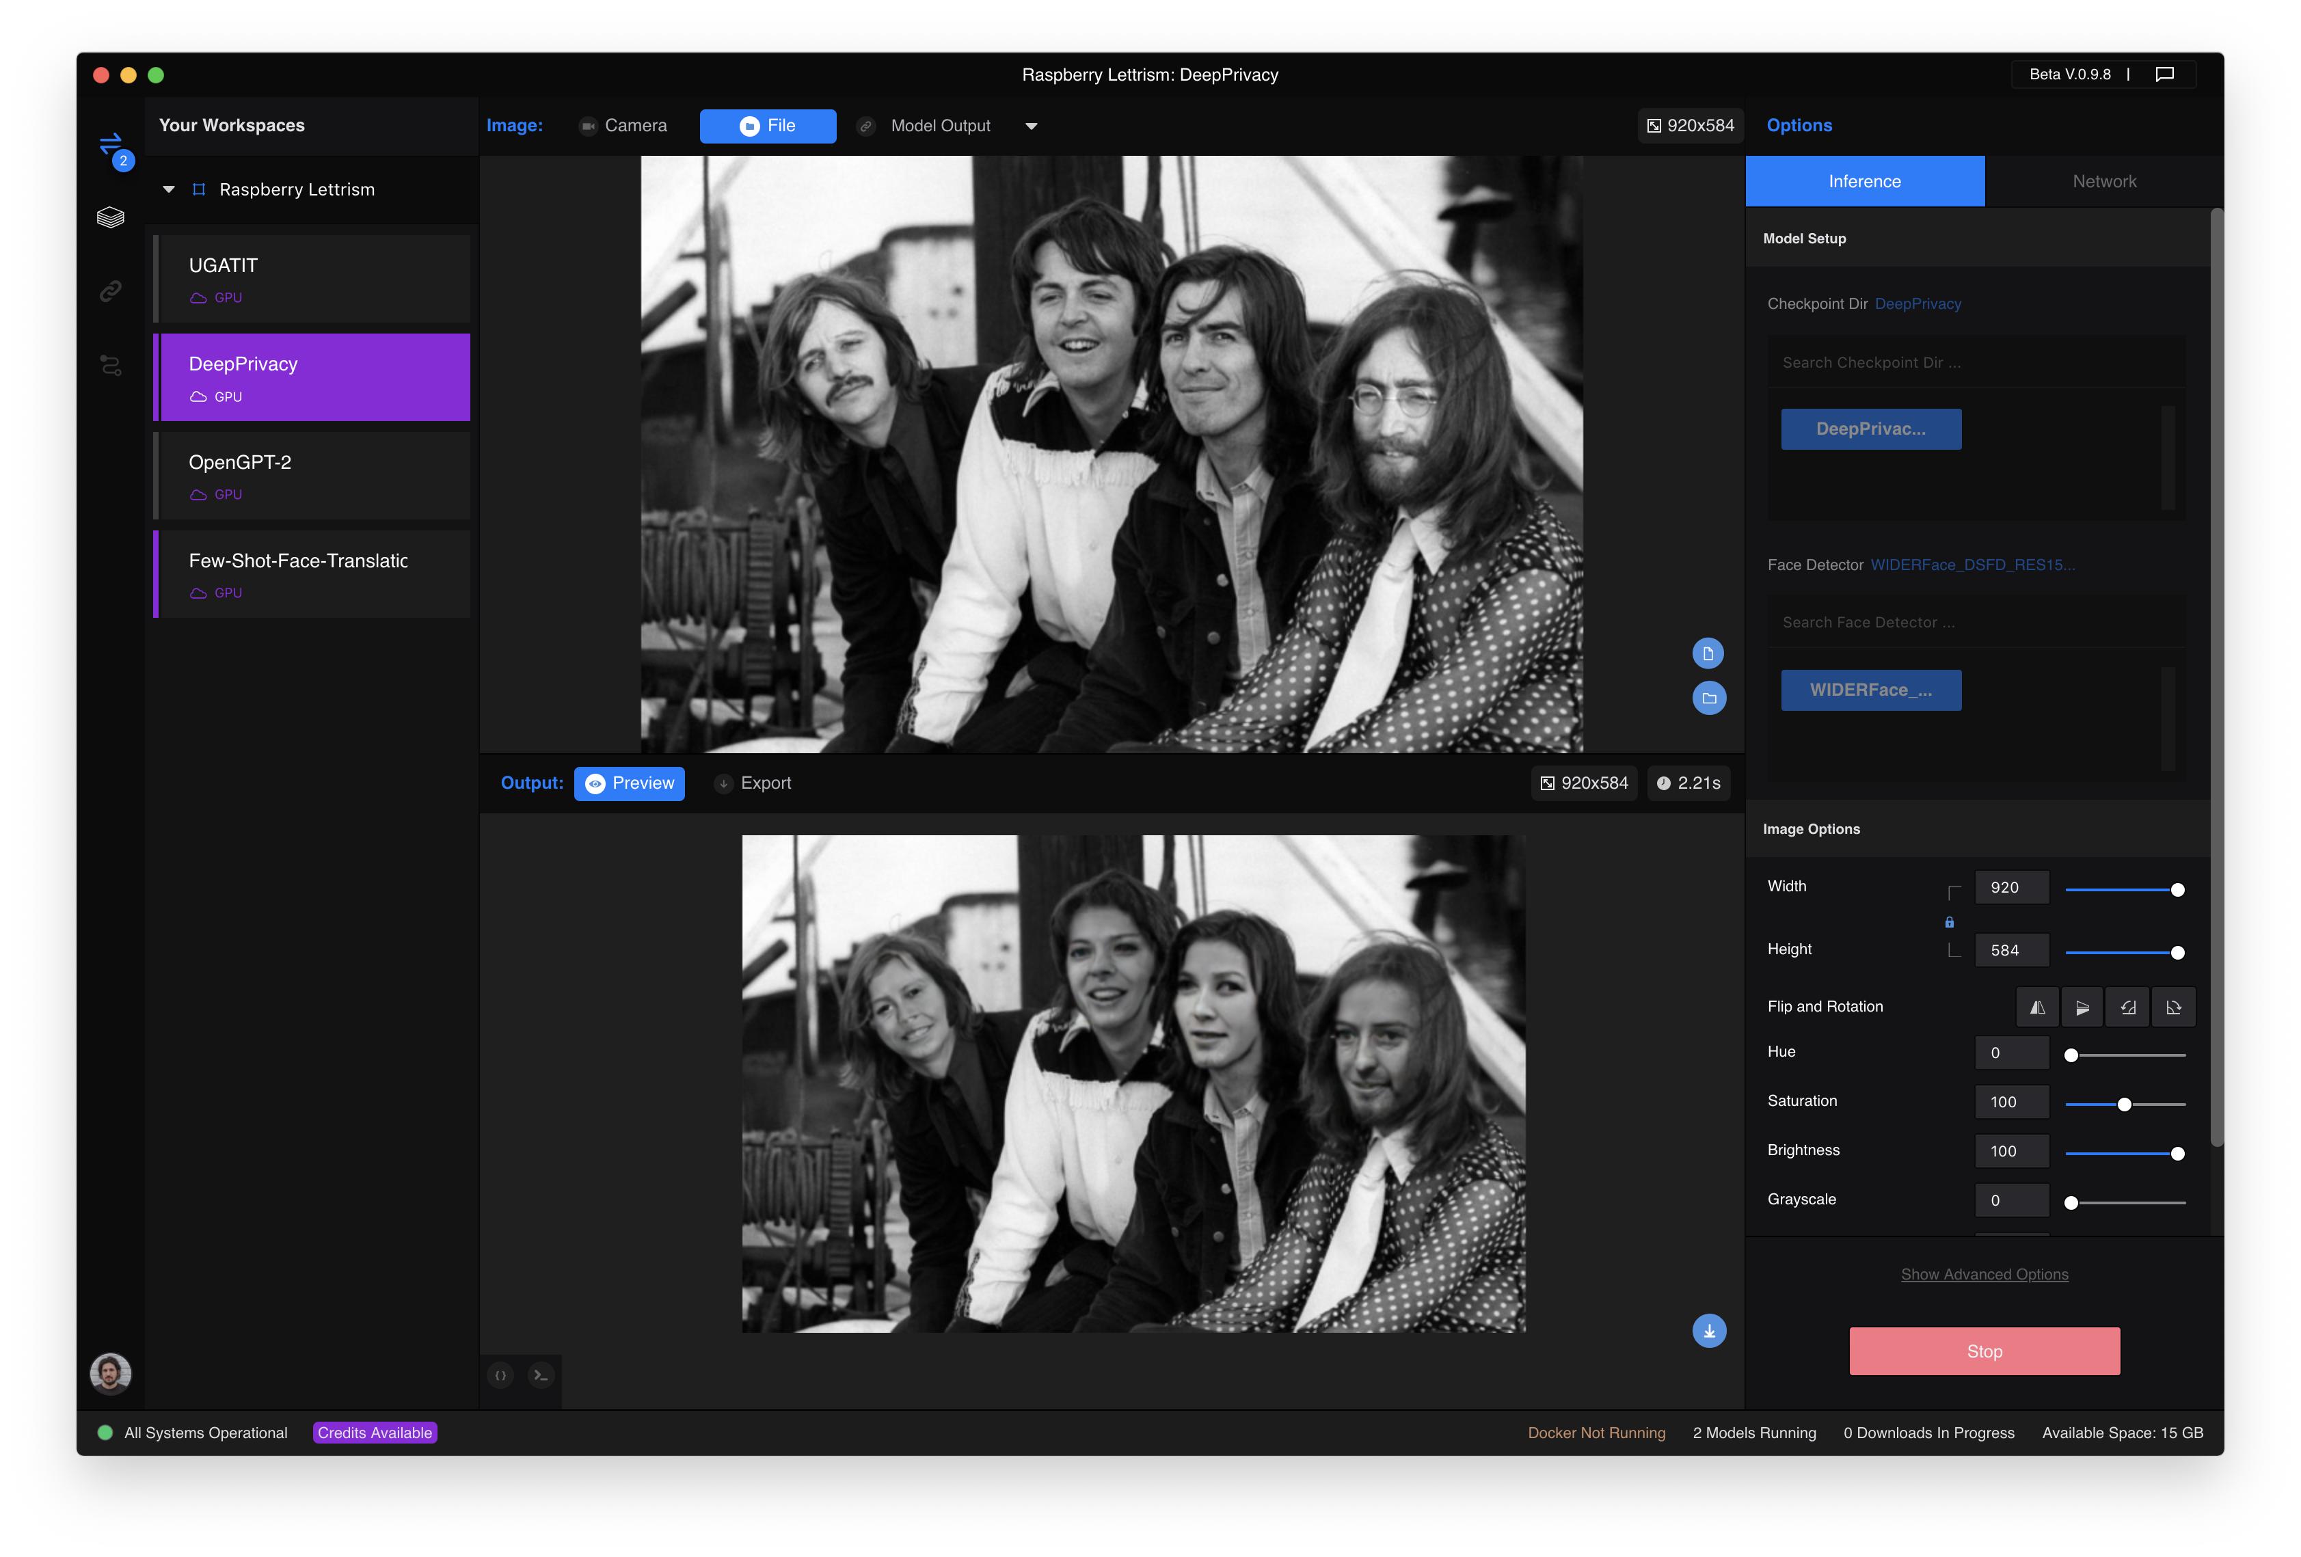The image size is (2301, 1557).
Task: Switch image source to Camera
Action: point(623,126)
